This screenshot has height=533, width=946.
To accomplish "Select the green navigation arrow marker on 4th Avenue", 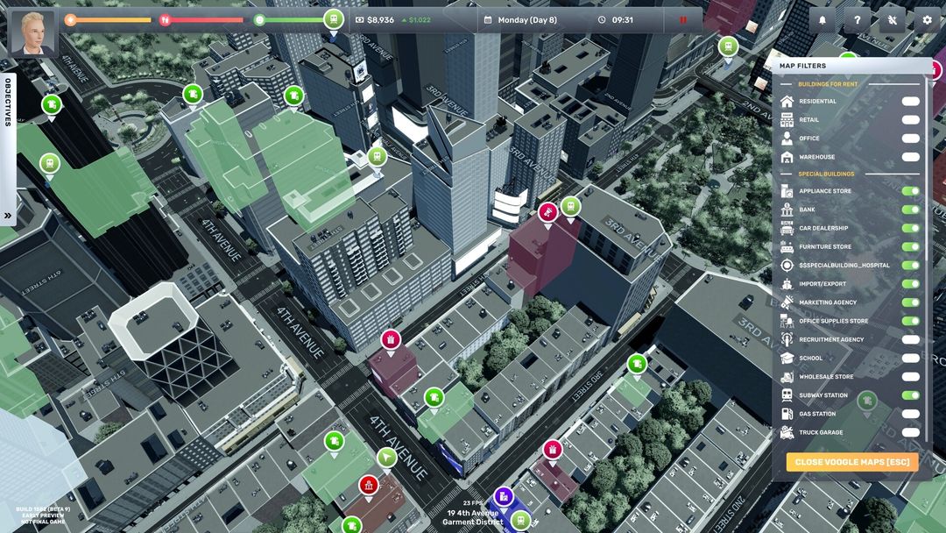I will pyautogui.click(x=386, y=457).
